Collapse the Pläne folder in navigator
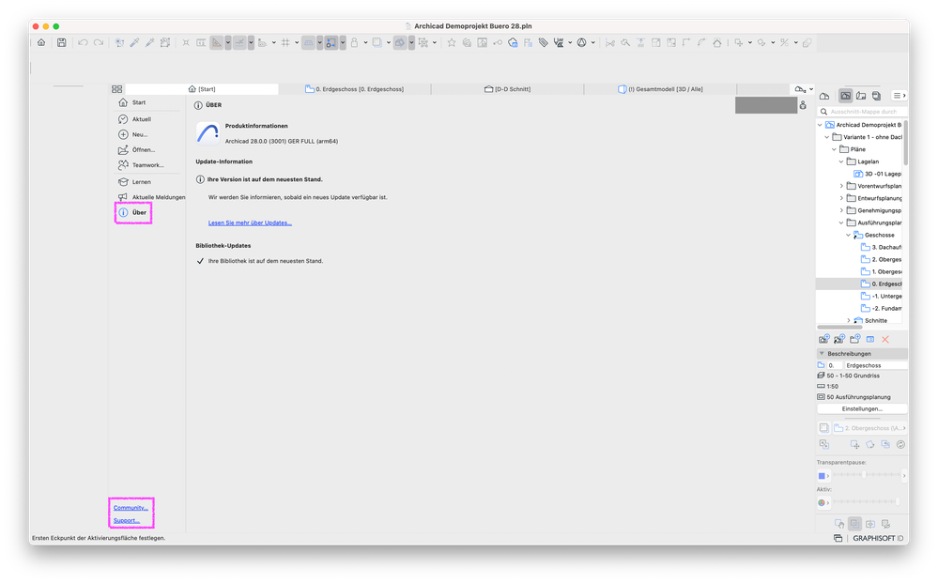Screen dimensions: 938x583 coord(835,149)
